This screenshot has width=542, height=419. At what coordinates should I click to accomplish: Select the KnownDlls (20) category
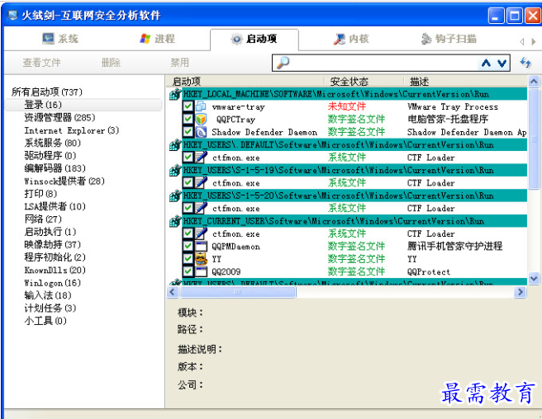coord(55,270)
